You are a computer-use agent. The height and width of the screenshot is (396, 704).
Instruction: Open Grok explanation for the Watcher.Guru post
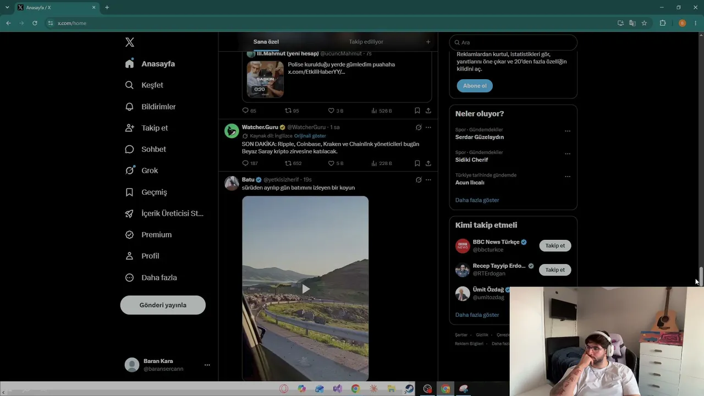point(419,127)
